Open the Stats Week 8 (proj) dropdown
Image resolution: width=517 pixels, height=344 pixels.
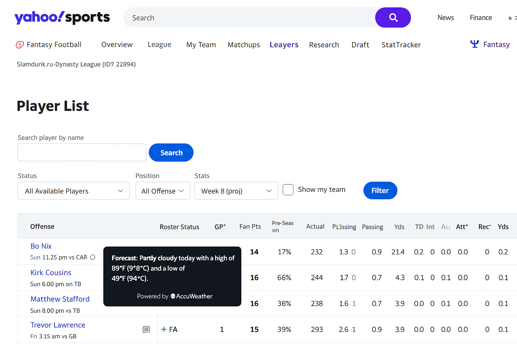coord(236,191)
